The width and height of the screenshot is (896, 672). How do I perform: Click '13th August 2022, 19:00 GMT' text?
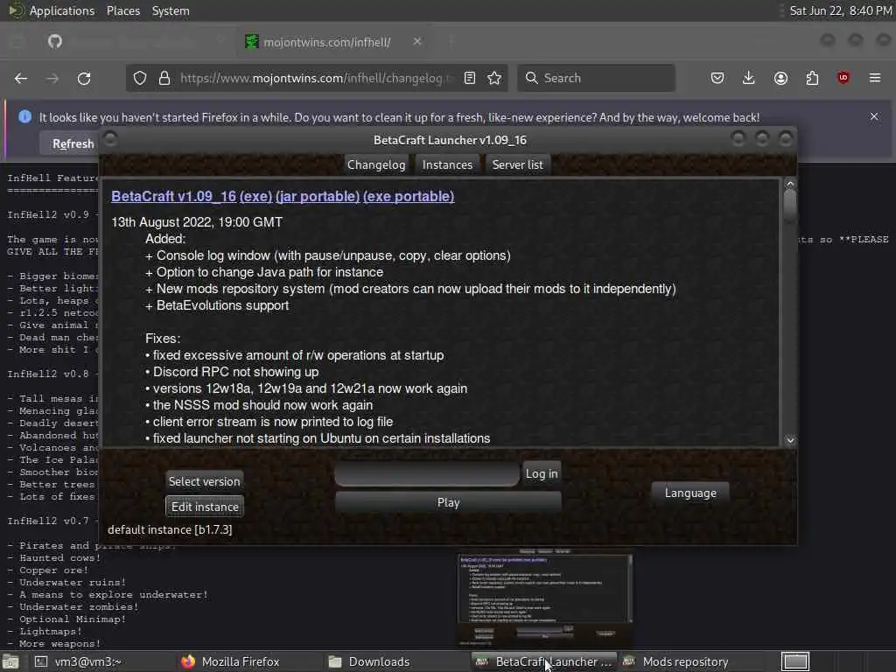pyautogui.click(x=197, y=222)
